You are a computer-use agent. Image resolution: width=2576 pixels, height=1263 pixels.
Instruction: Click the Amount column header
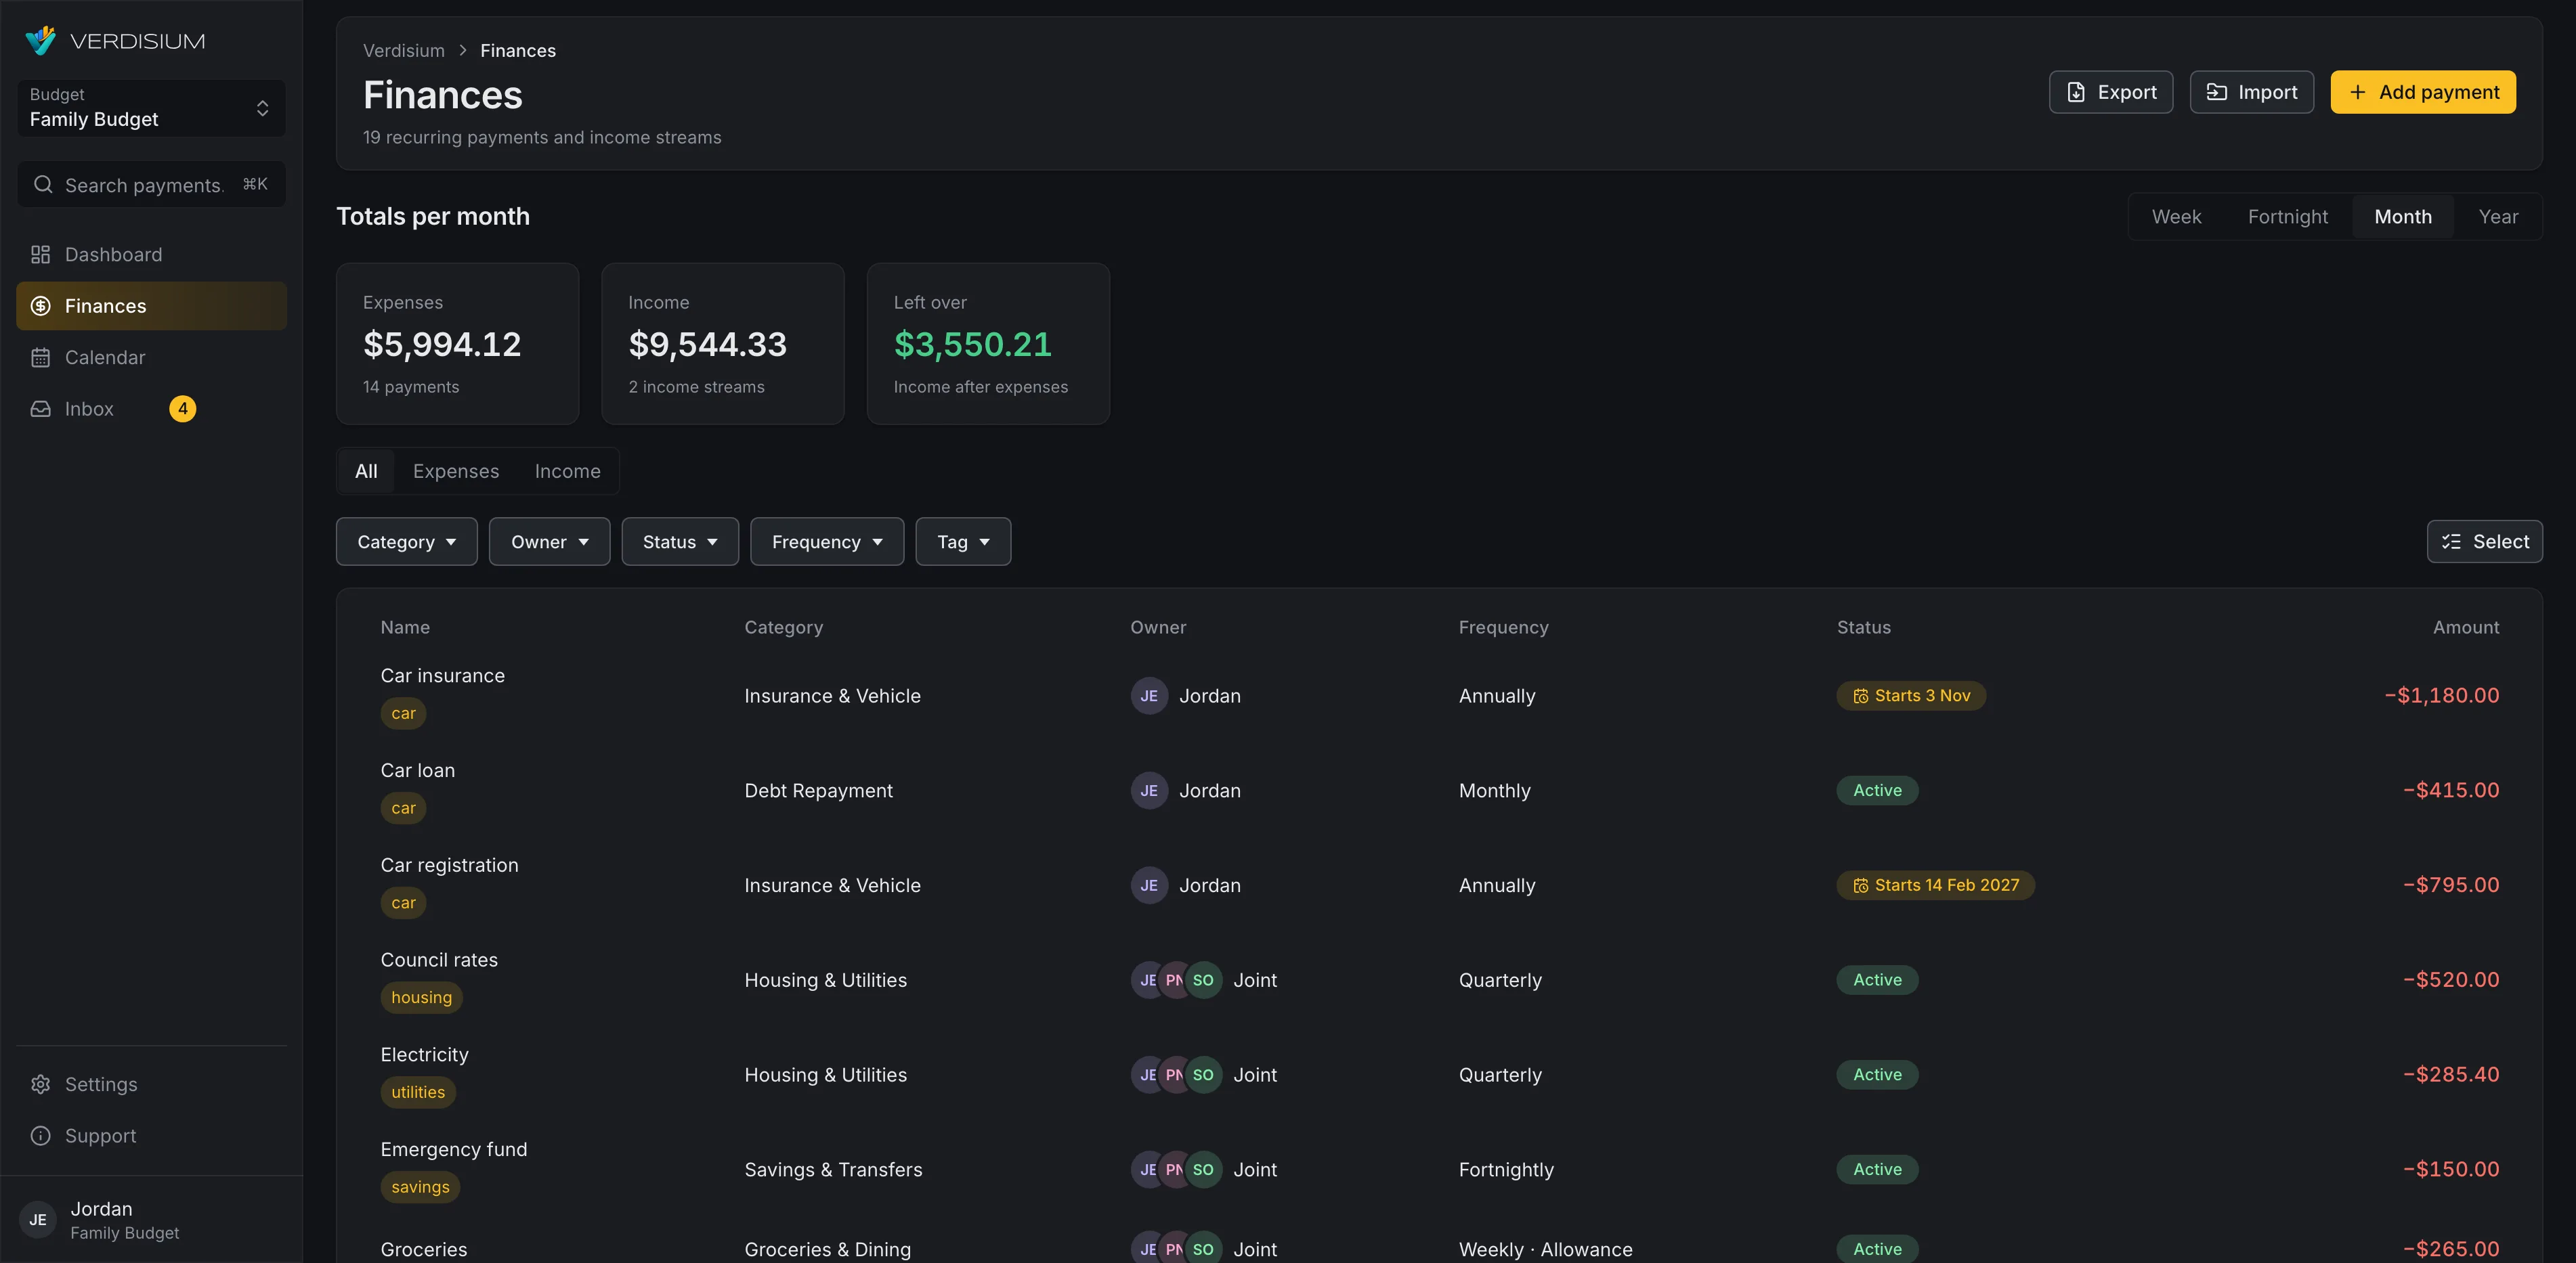[2466, 627]
